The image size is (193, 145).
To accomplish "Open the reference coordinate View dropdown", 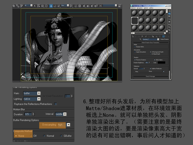I will tap(68, 5).
